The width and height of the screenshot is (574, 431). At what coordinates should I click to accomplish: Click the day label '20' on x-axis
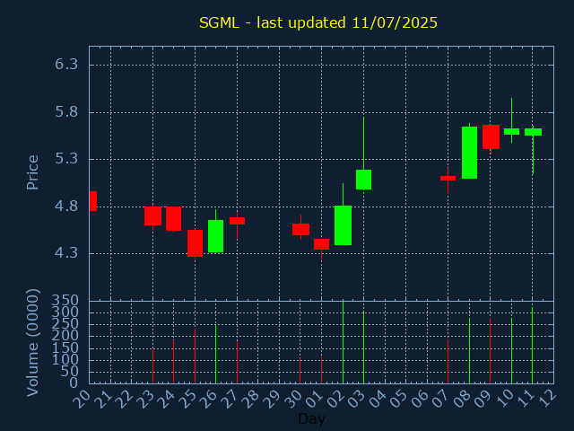[82, 399]
